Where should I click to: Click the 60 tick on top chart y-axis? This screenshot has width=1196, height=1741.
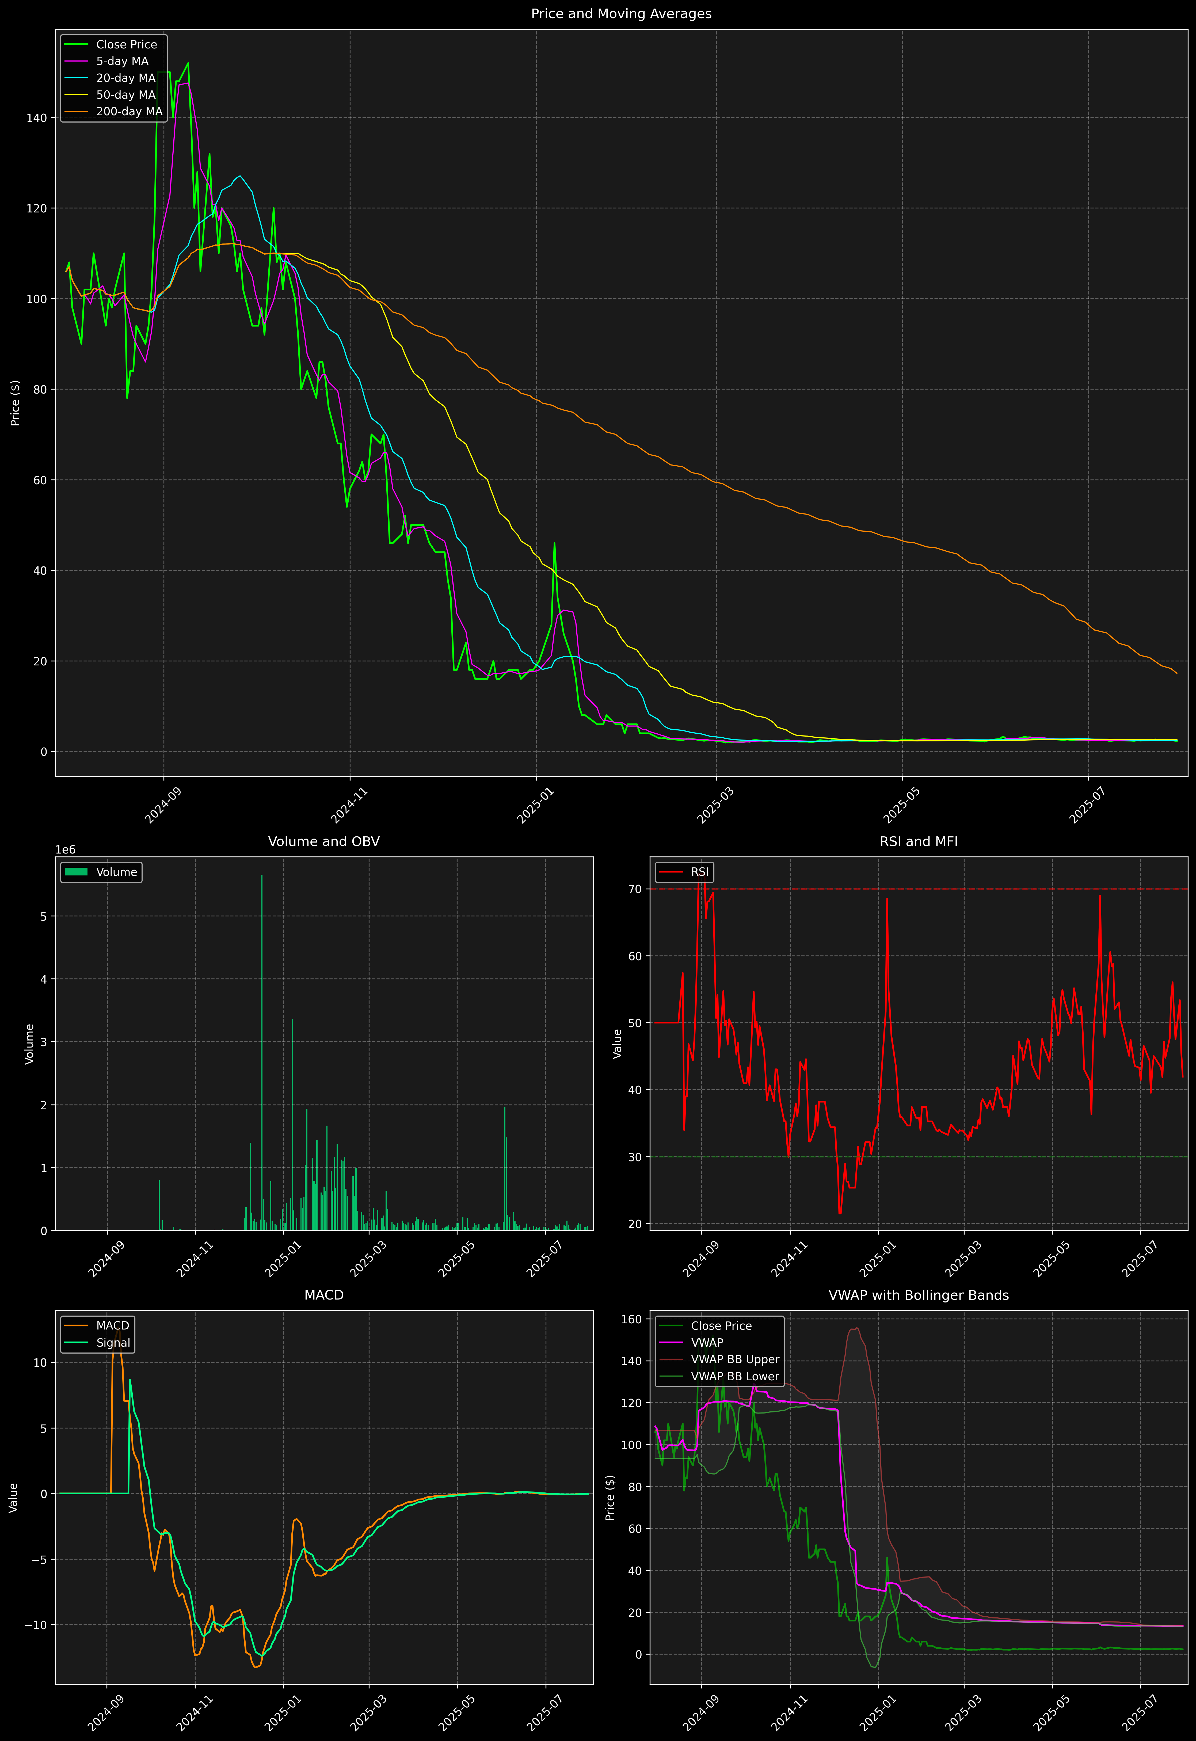[x=40, y=480]
